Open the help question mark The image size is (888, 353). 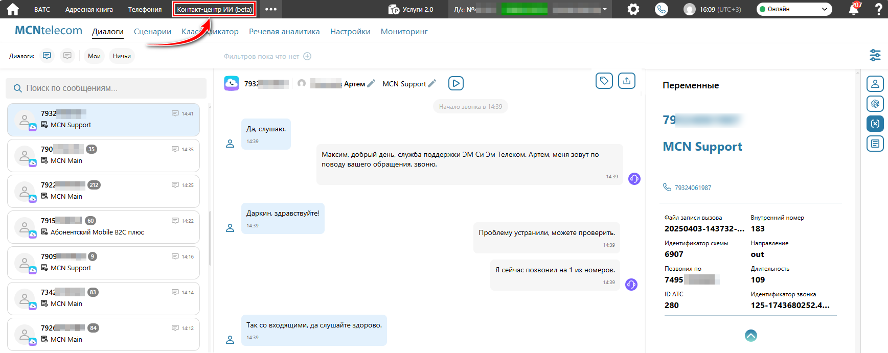[879, 9]
